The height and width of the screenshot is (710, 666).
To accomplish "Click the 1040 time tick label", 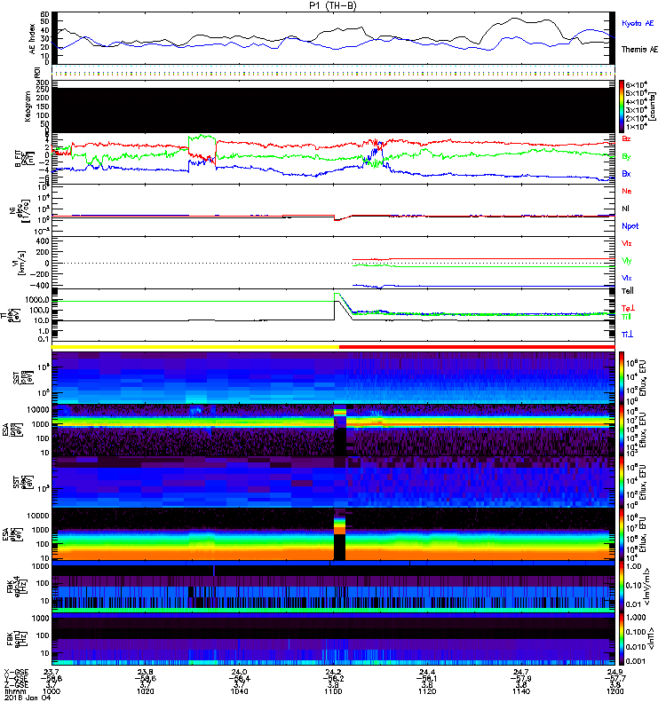I will (239, 691).
